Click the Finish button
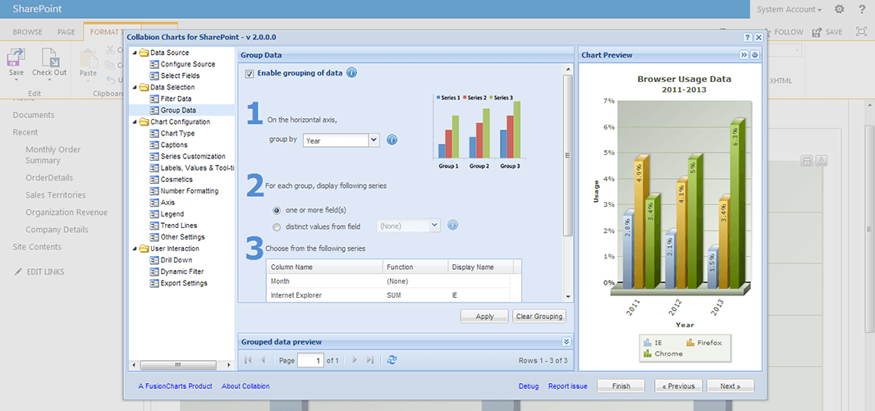The width and height of the screenshot is (875, 411). click(x=621, y=386)
